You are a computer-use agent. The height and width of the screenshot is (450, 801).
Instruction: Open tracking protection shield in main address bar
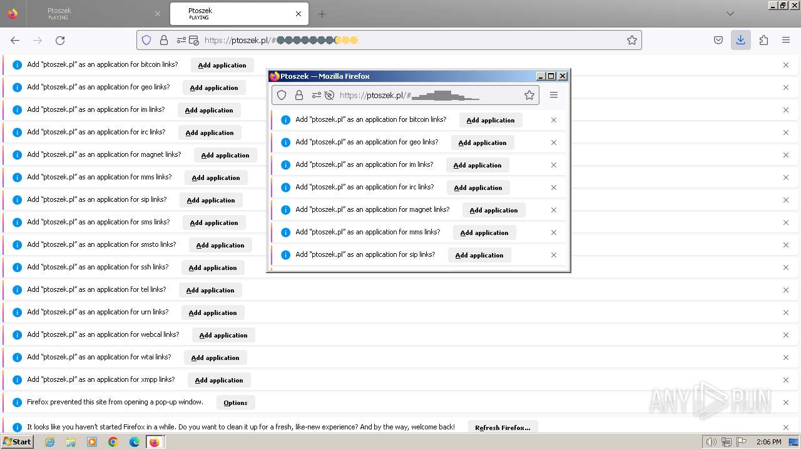(x=146, y=40)
